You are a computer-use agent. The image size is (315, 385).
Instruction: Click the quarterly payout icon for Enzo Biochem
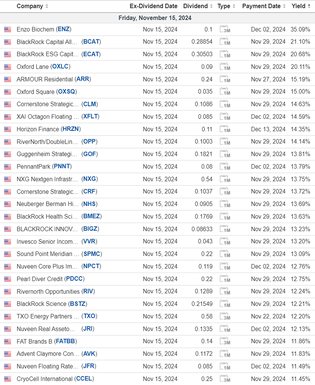pyautogui.click(x=225, y=29)
